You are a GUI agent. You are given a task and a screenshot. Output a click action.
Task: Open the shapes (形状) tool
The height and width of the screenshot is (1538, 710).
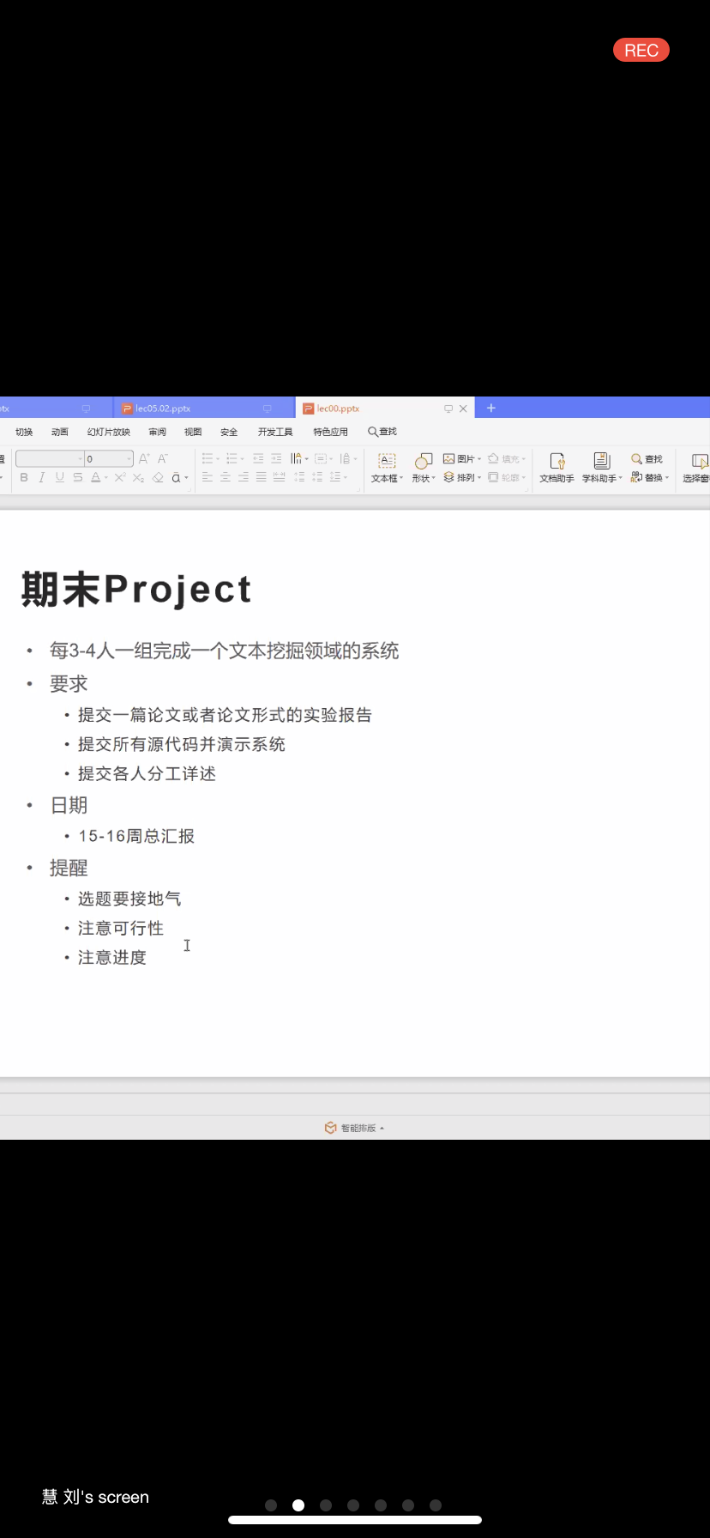tap(424, 467)
